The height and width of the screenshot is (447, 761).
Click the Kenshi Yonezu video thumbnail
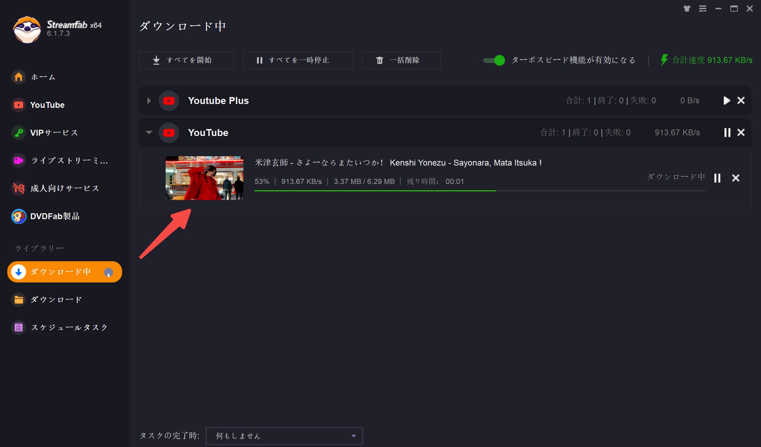[205, 178]
